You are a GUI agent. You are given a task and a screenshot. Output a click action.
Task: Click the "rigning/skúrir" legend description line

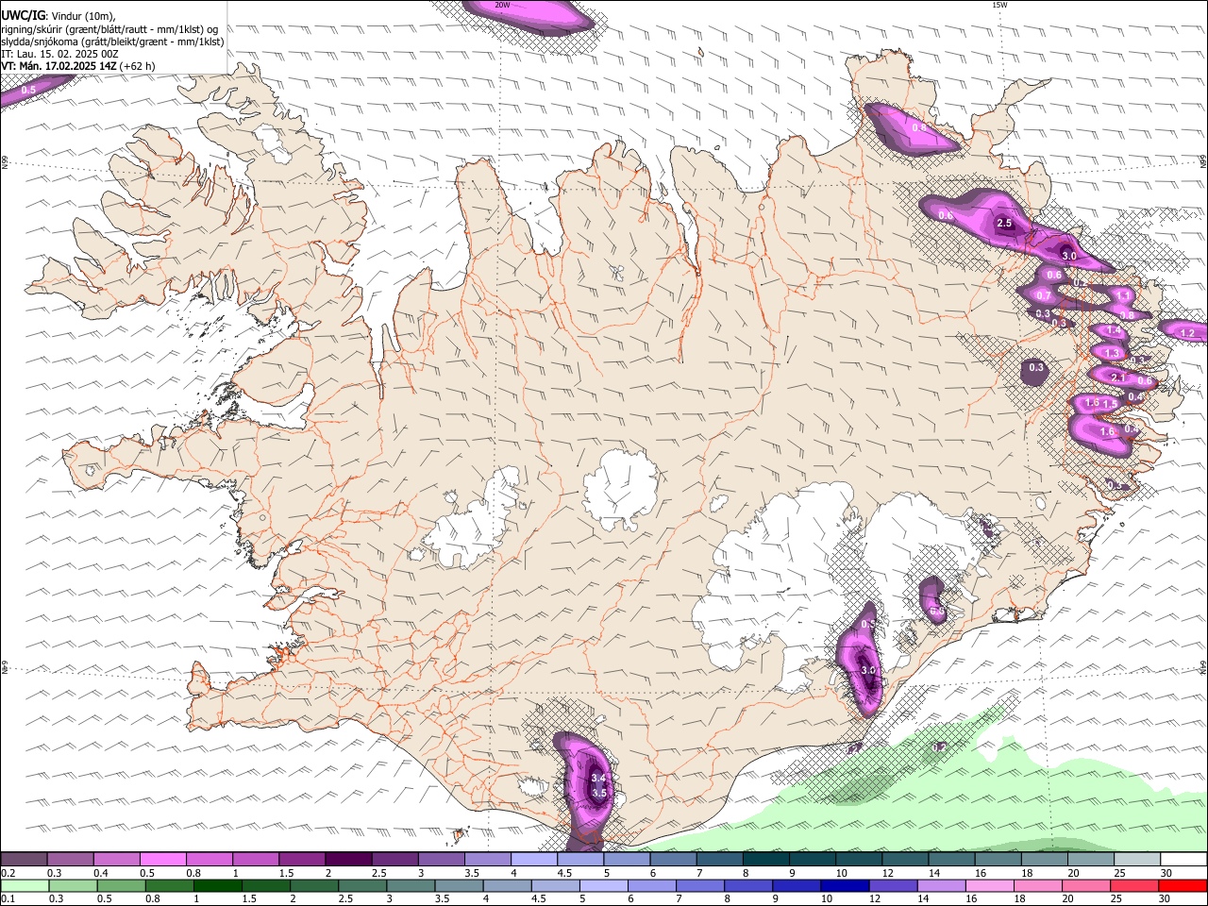(x=109, y=29)
